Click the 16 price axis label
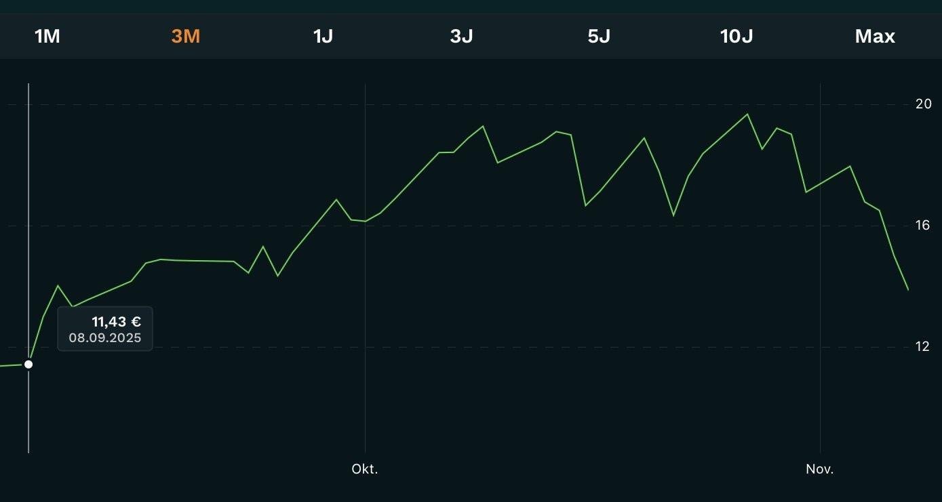 [x=923, y=226]
